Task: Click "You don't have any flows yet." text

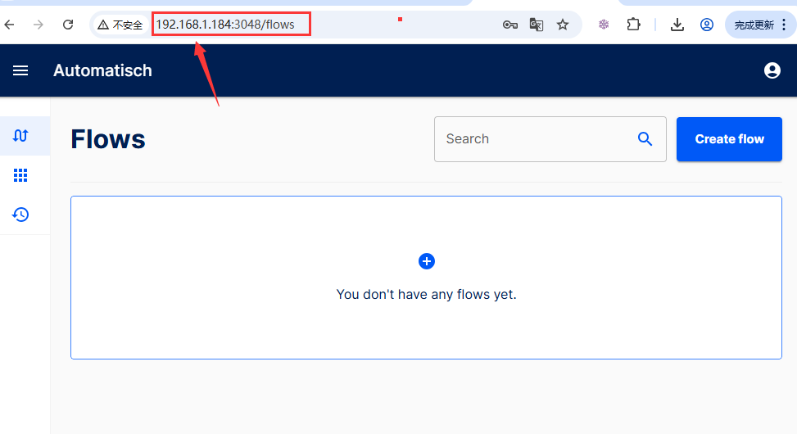Action: point(427,294)
